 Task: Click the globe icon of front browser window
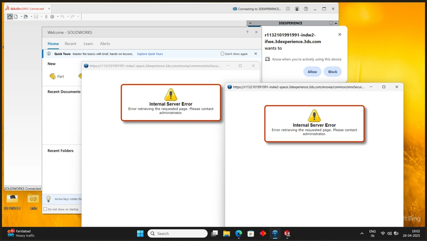click(x=230, y=87)
